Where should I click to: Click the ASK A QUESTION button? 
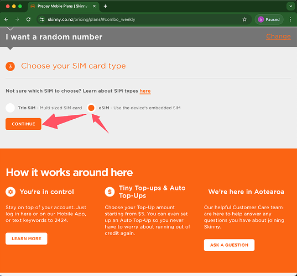coord(229,245)
